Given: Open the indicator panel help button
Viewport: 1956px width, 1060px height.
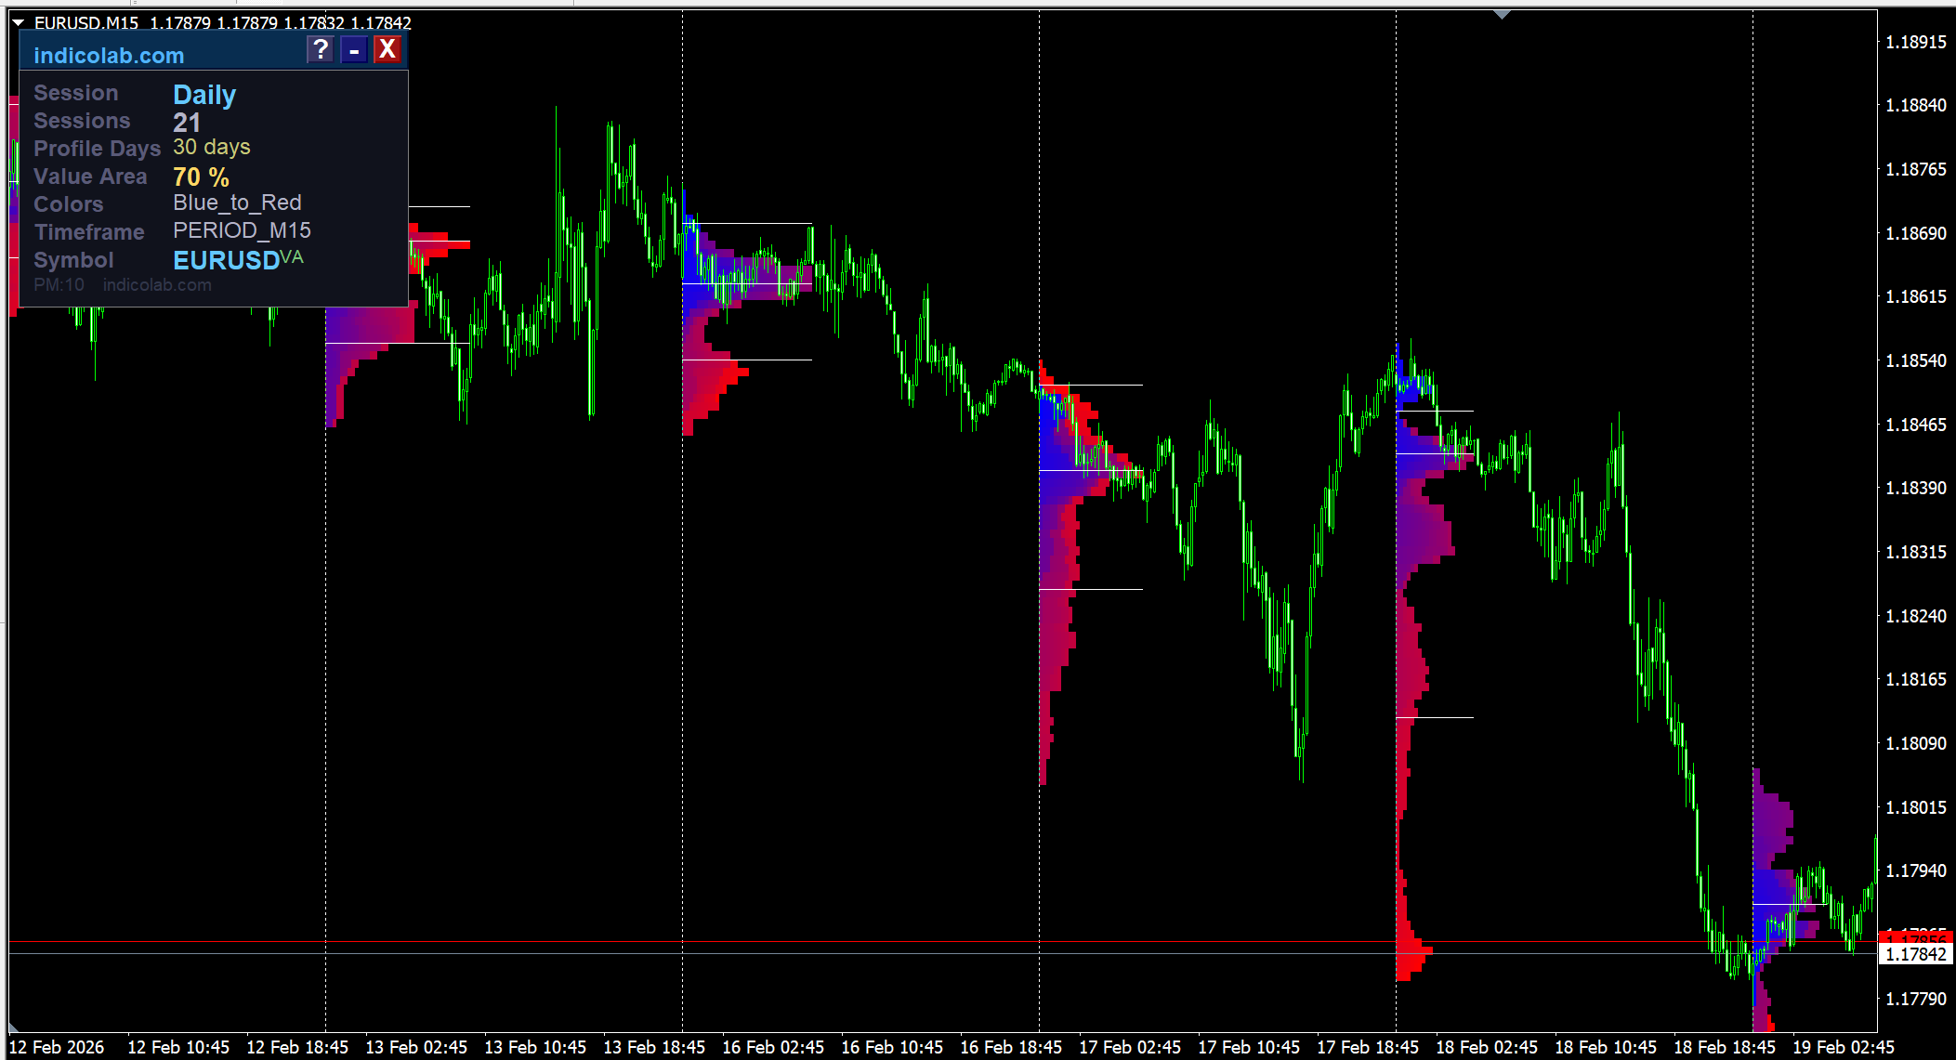Looking at the screenshot, I should point(320,49).
